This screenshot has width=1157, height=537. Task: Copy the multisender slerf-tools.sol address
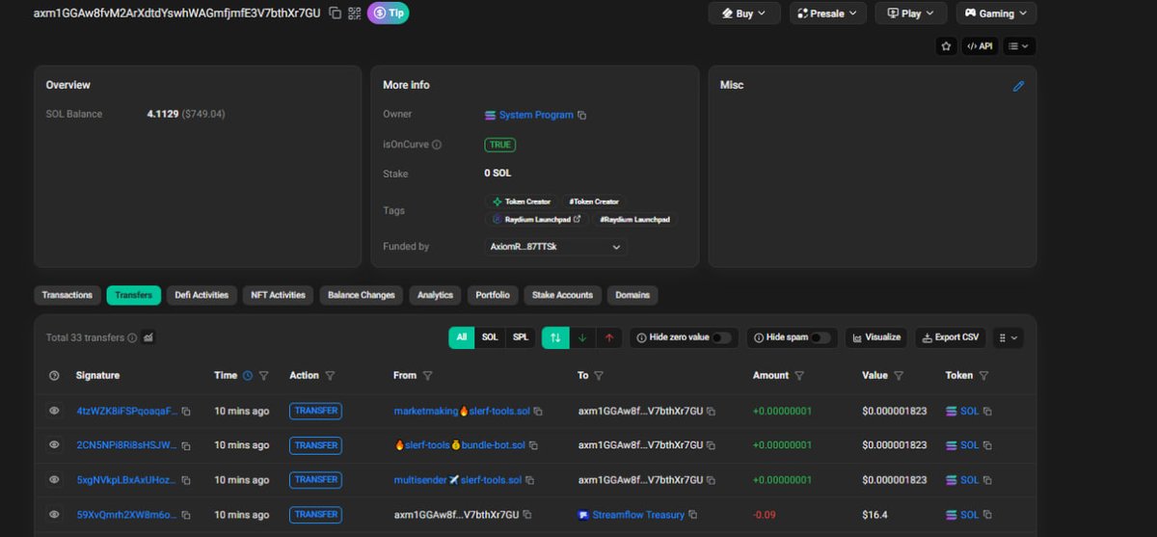pyautogui.click(x=530, y=480)
